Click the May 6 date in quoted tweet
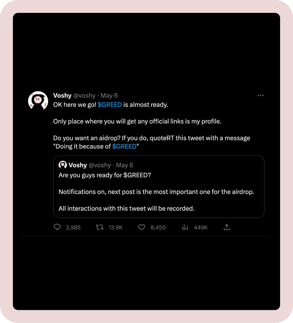The height and width of the screenshot is (323, 293). (125, 165)
